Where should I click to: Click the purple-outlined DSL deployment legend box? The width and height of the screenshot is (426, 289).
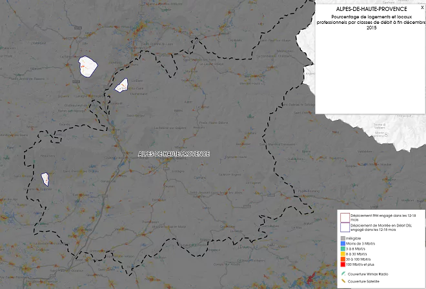point(345,227)
